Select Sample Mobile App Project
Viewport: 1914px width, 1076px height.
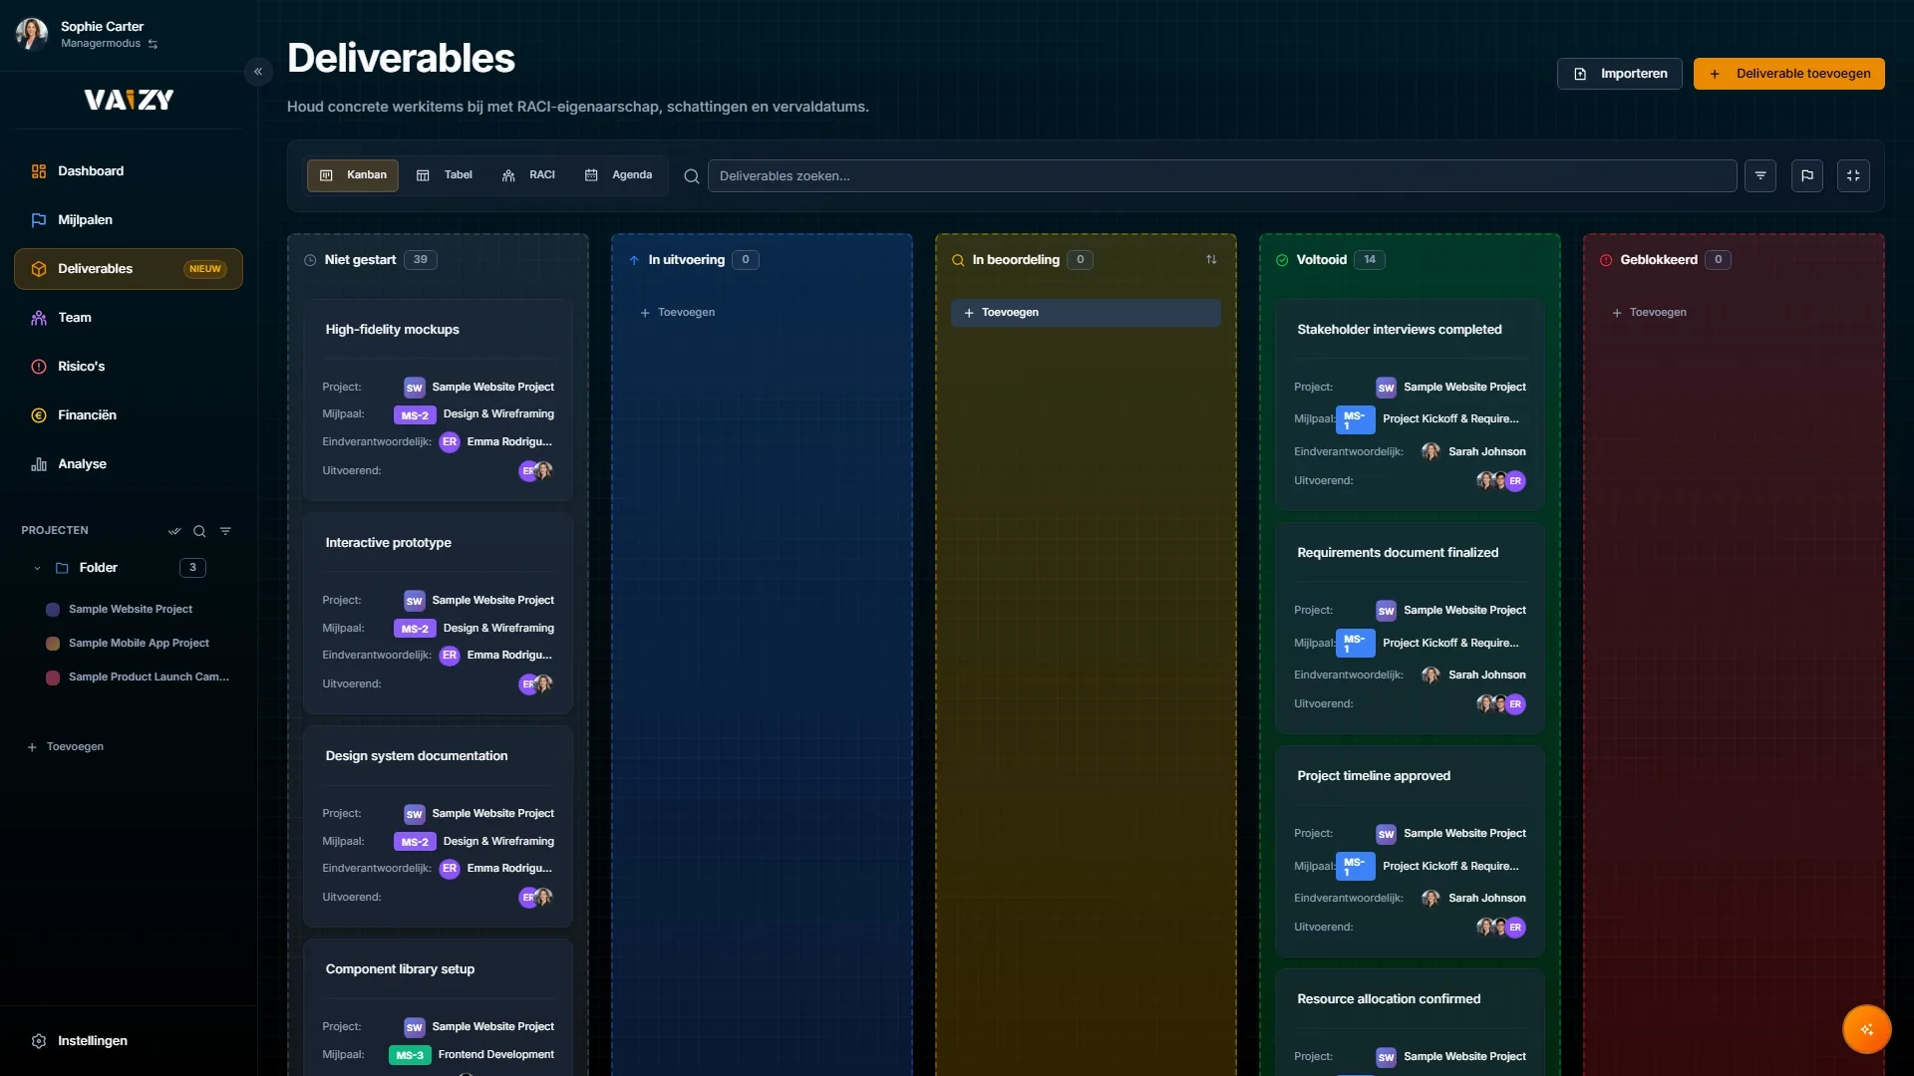(139, 643)
